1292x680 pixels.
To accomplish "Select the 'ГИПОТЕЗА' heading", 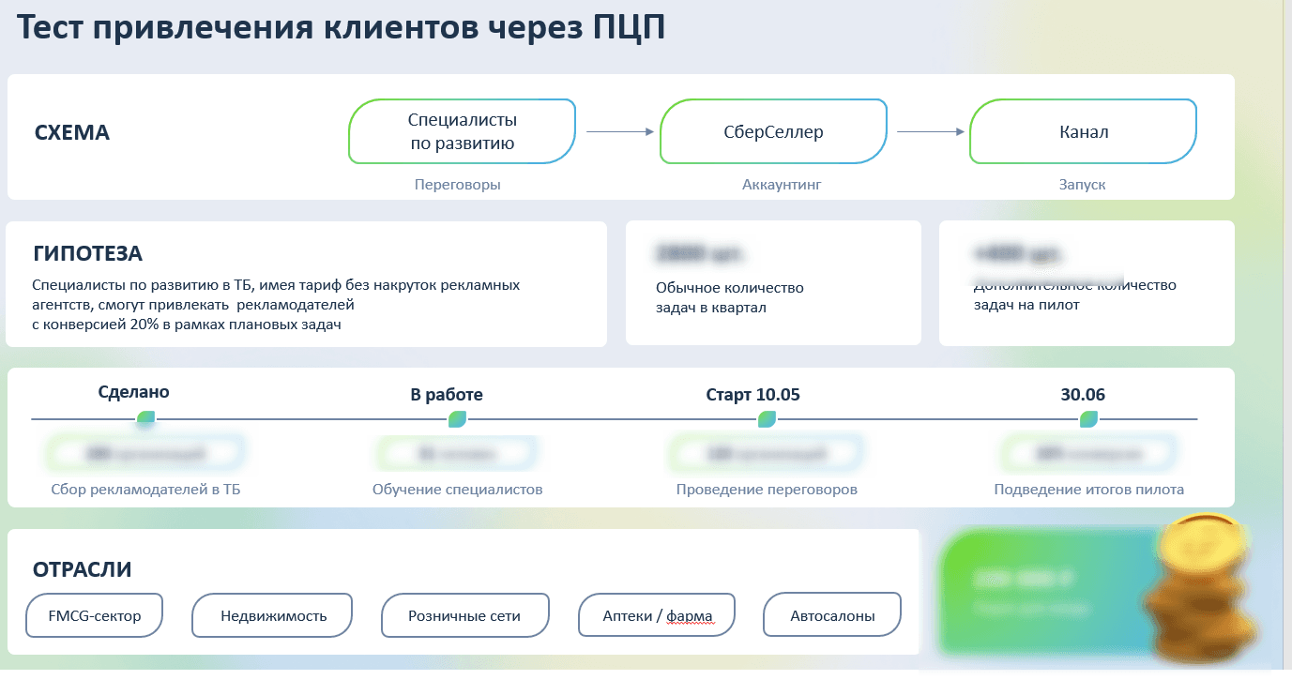I will 87,253.
